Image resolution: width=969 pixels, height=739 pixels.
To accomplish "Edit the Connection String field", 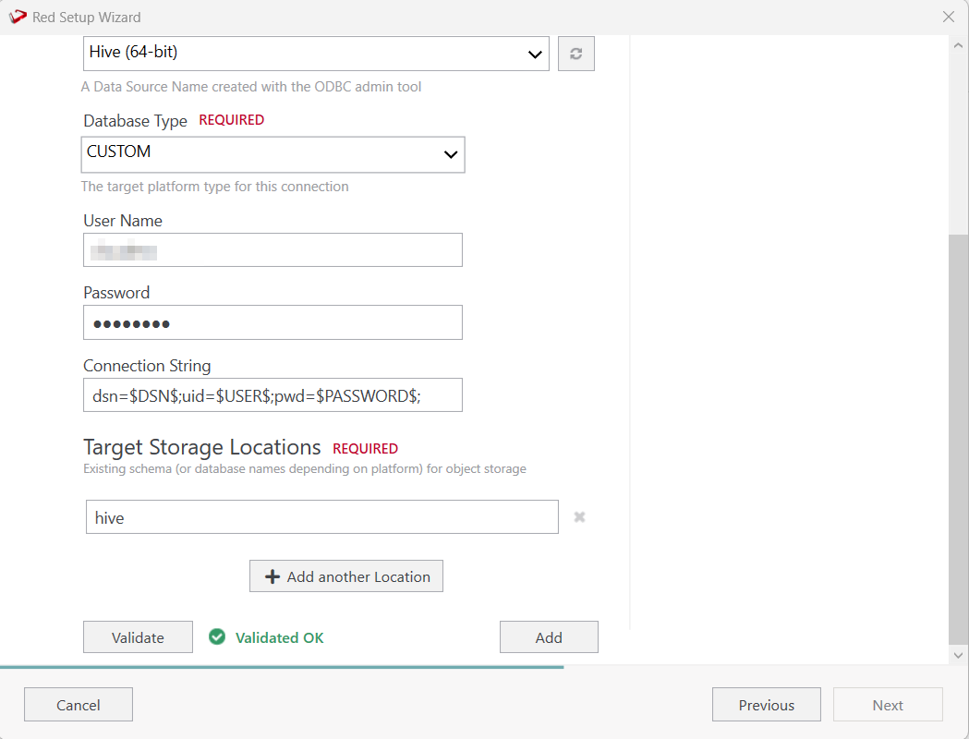I will click(x=273, y=395).
